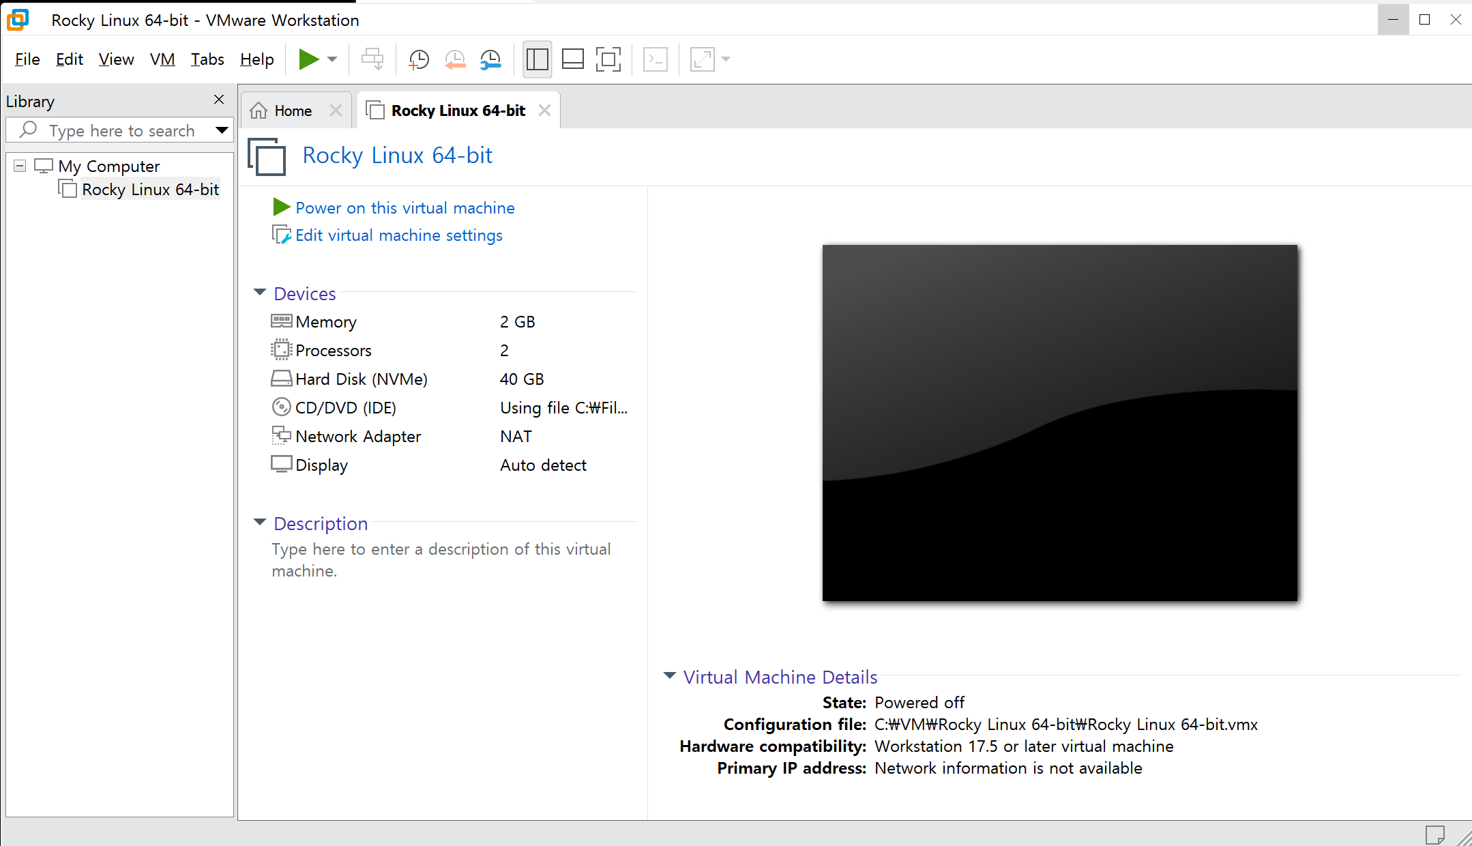Open the stretch options dropdown arrow

726,59
